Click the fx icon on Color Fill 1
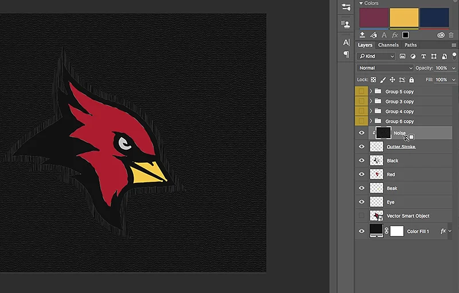This screenshot has height=293, width=459. click(x=443, y=231)
